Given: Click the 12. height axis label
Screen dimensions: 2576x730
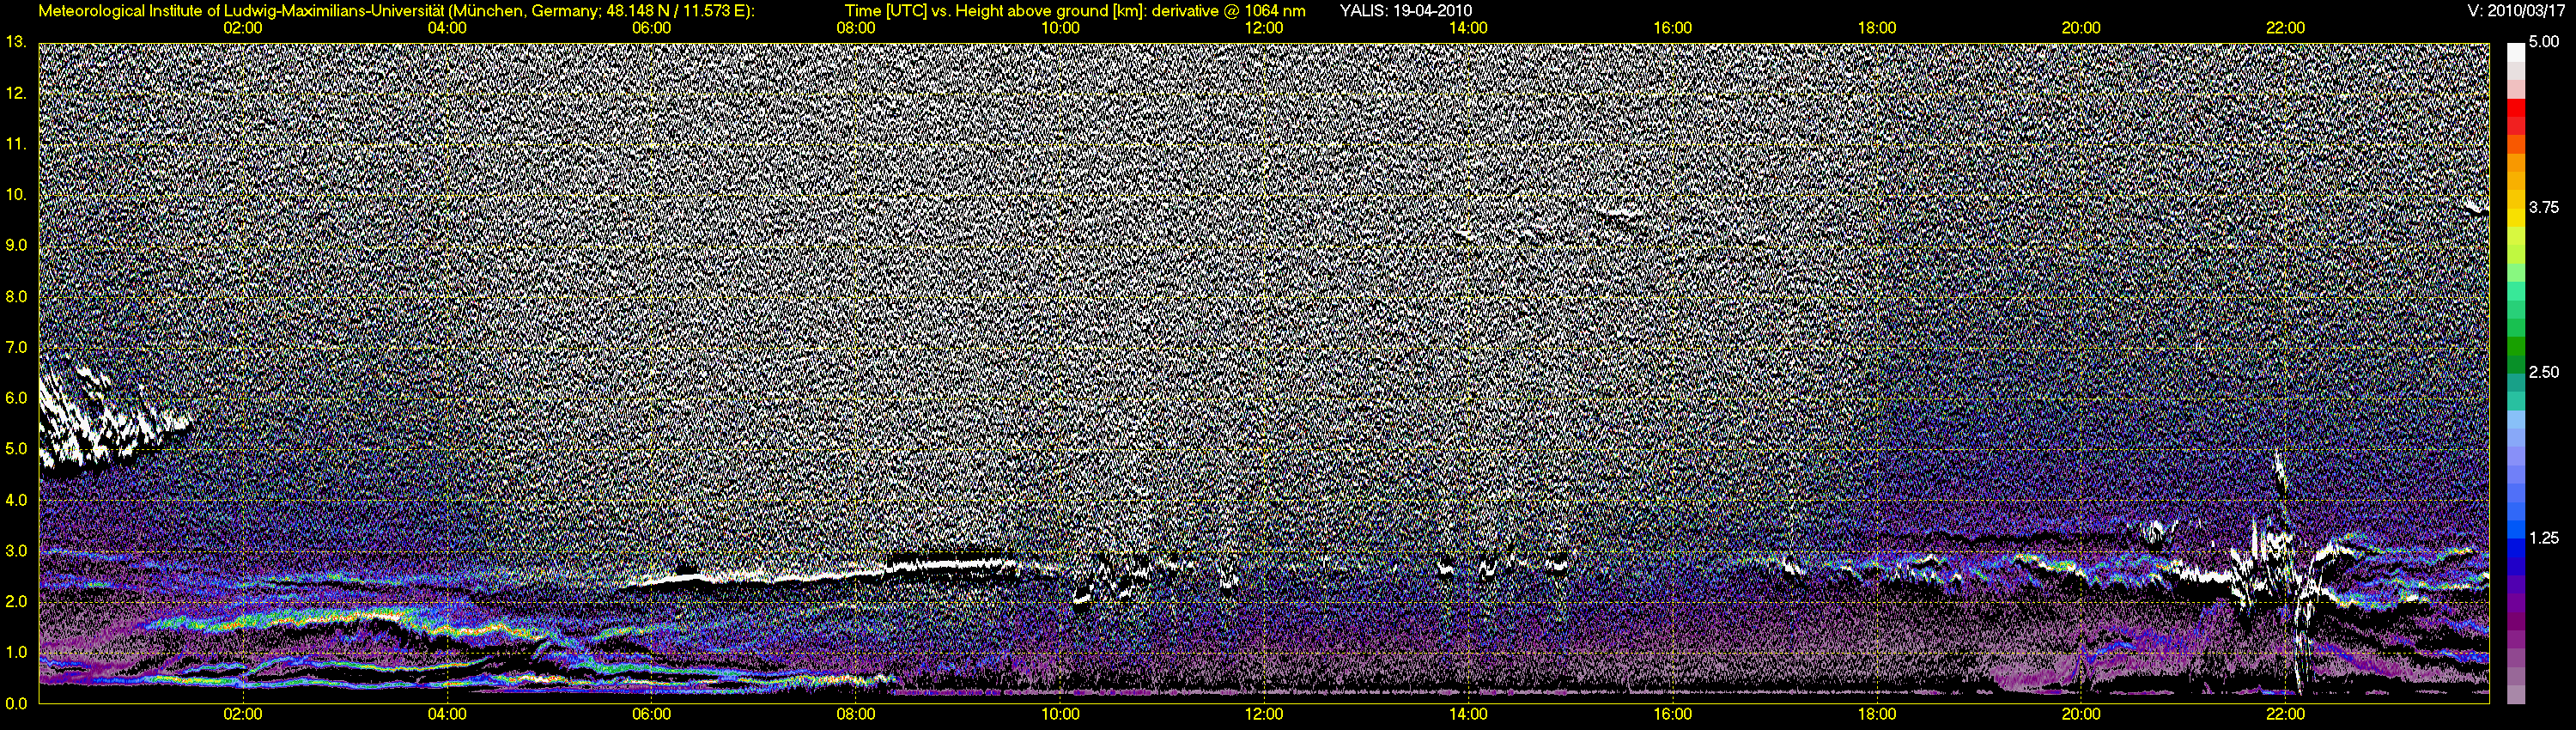Looking at the screenshot, I should click(x=15, y=93).
